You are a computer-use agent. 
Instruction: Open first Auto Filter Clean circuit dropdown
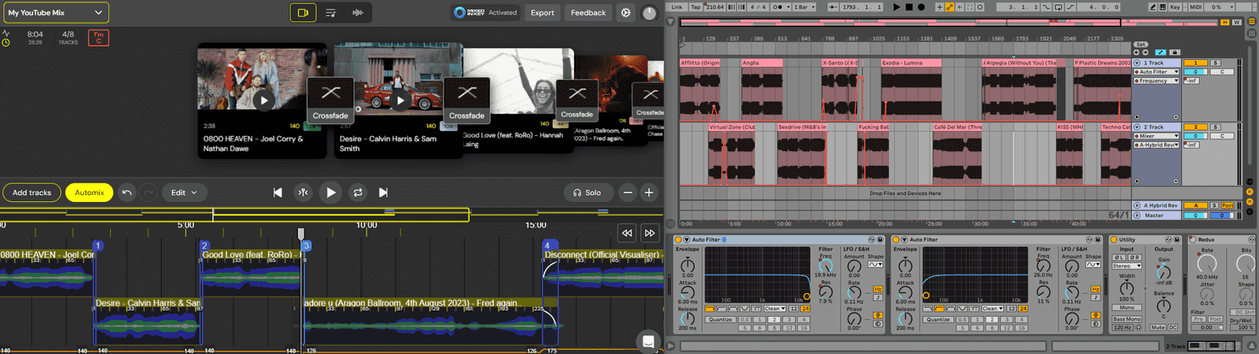775,308
